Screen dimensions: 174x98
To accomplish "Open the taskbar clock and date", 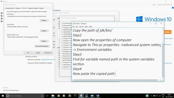I will [169, 96].
